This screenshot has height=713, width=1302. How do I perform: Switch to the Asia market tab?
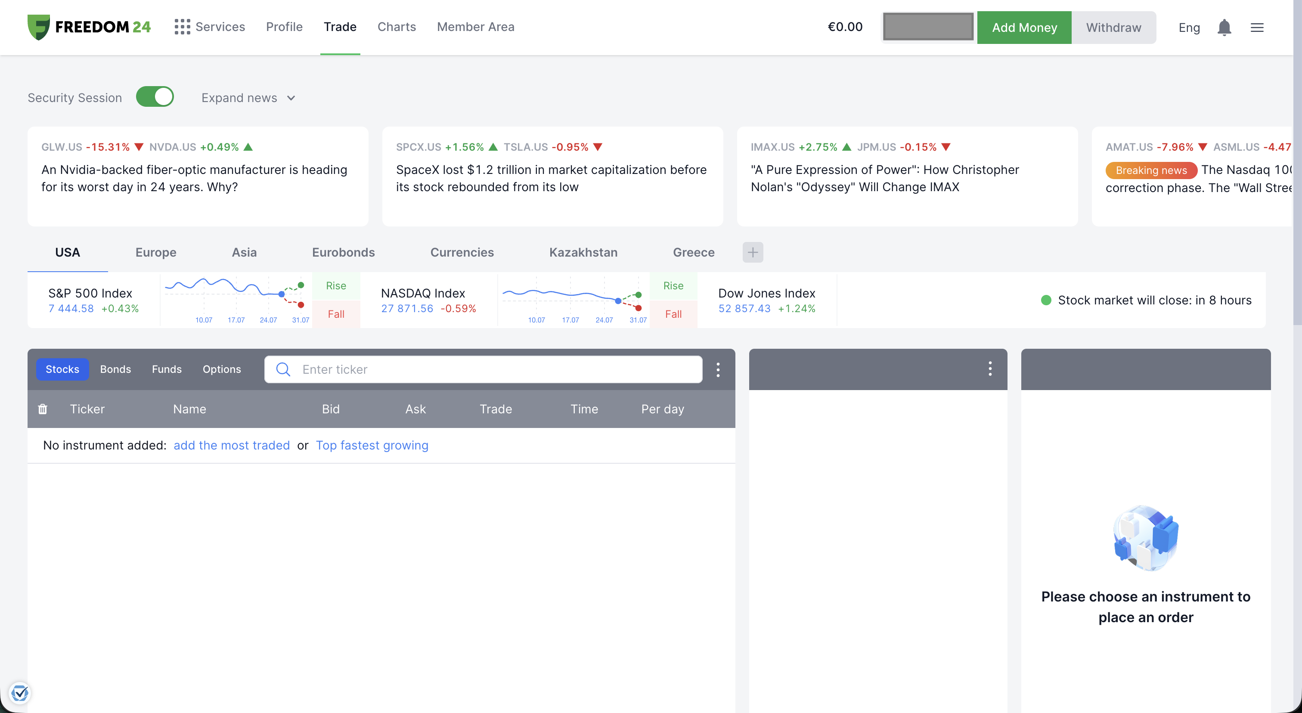(244, 252)
